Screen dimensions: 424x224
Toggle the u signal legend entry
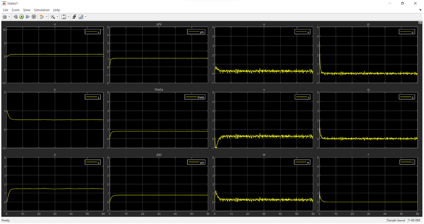click(x=302, y=32)
